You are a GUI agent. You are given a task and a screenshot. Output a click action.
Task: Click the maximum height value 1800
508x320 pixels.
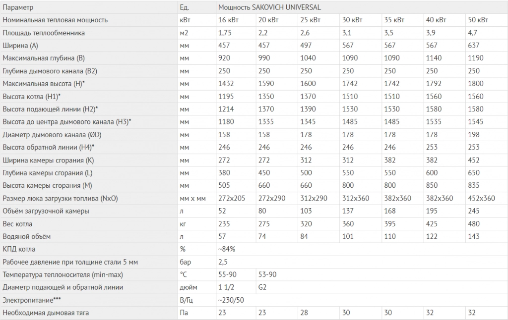coord(476,84)
